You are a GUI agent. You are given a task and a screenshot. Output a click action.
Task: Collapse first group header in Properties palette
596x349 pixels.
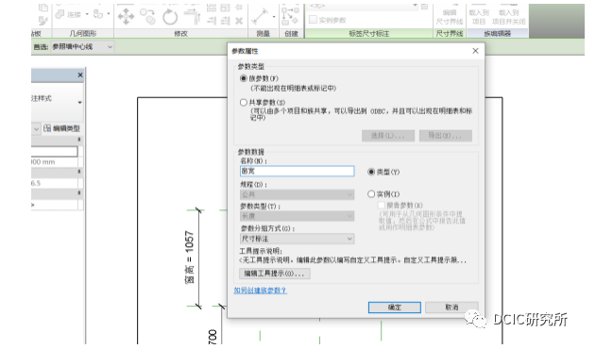[79, 140]
